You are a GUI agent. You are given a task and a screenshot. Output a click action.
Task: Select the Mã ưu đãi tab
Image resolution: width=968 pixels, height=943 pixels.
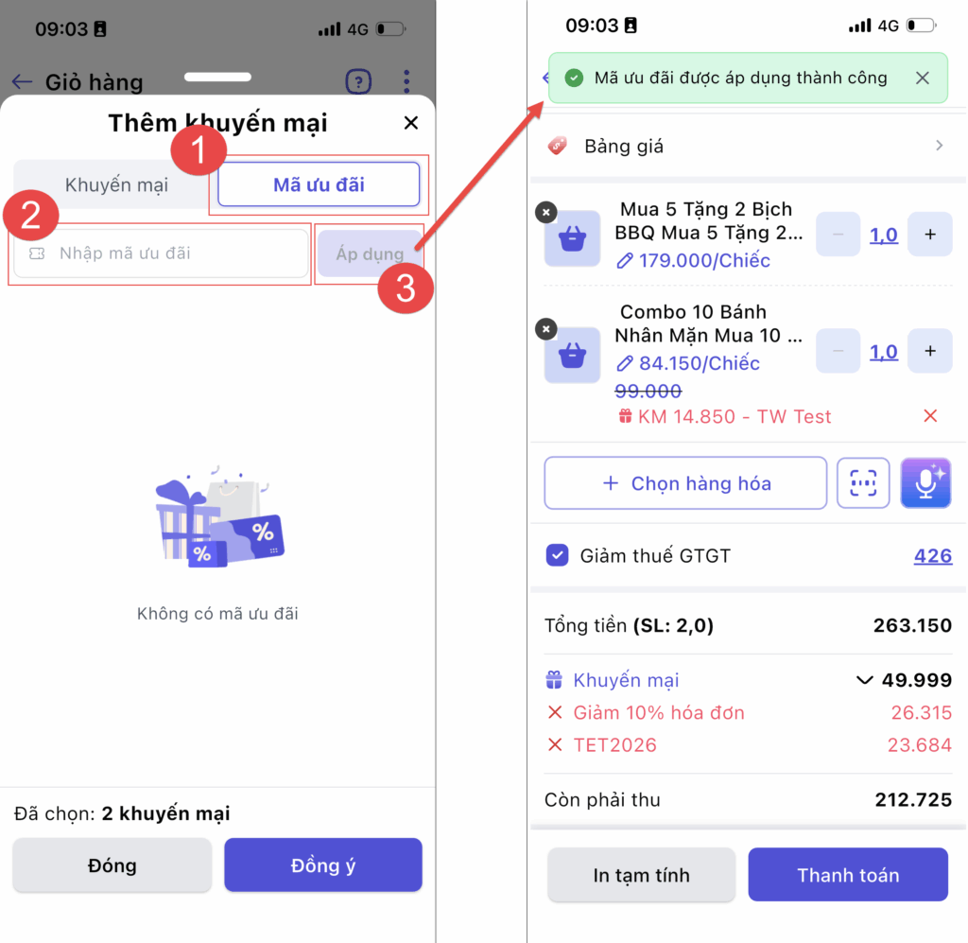pos(319,184)
